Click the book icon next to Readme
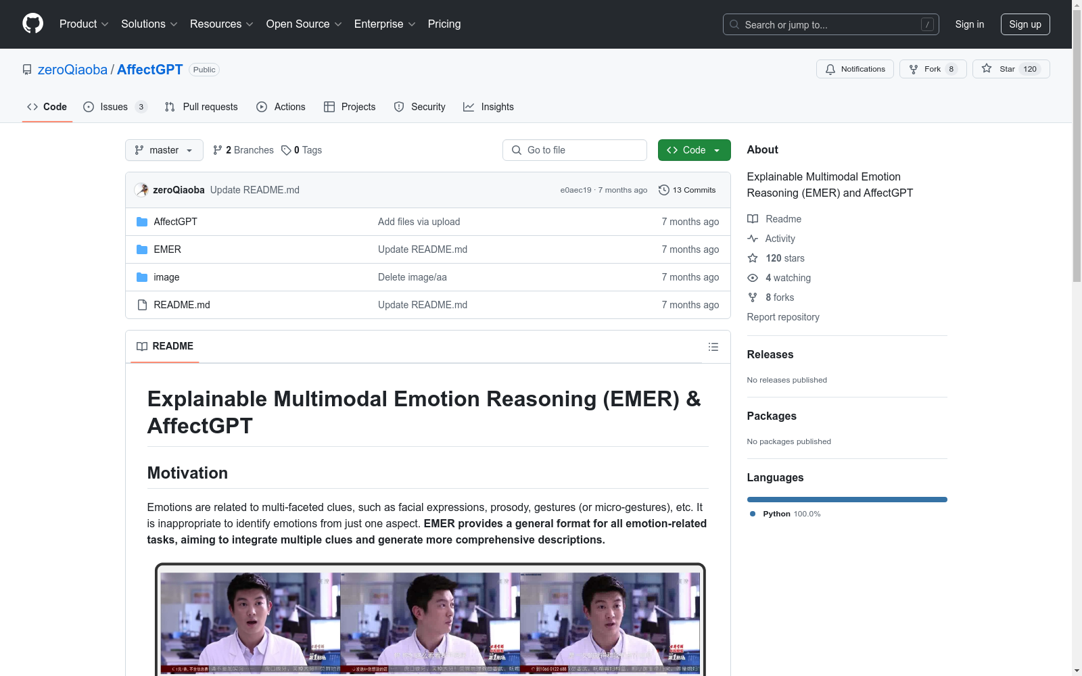 tap(753, 219)
